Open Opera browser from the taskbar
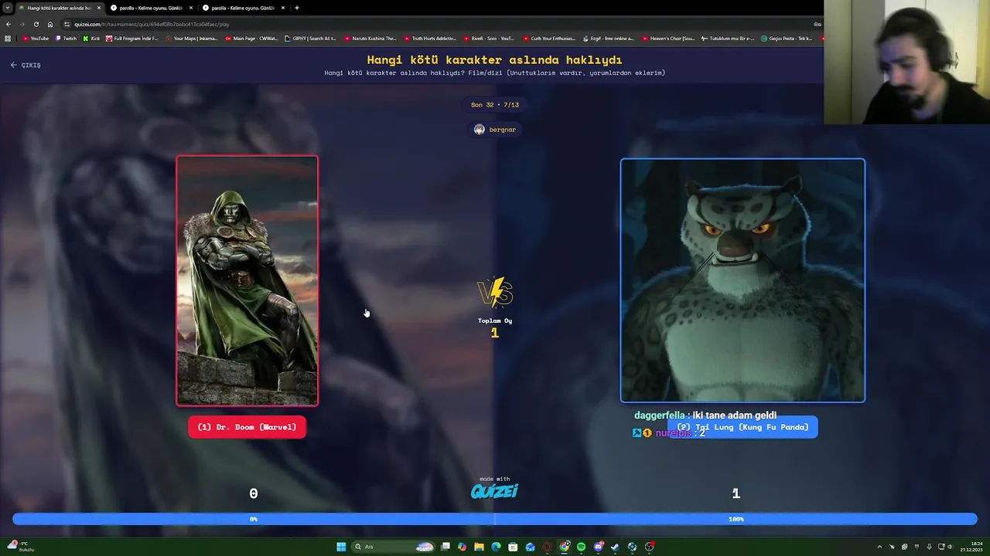The width and height of the screenshot is (990, 556). (547, 547)
